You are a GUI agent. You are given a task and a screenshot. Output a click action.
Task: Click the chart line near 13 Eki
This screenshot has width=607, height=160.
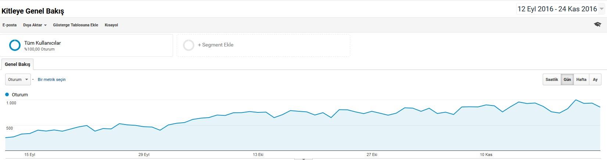(x=258, y=112)
